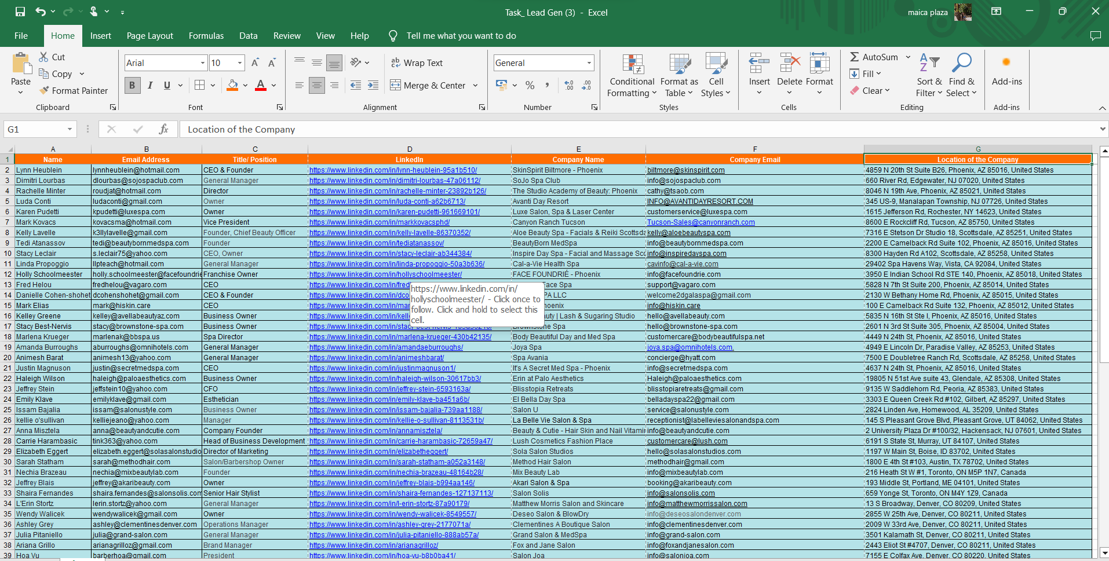Toggle Bold formatting
Viewport: 1109px width, 561px height.
point(132,85)
